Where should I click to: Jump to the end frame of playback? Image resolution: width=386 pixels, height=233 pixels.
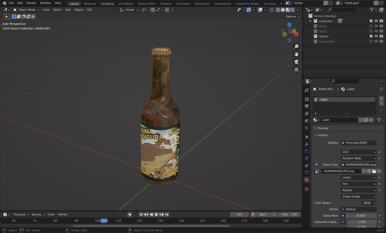pyautogui.click(x=167, y=215)
